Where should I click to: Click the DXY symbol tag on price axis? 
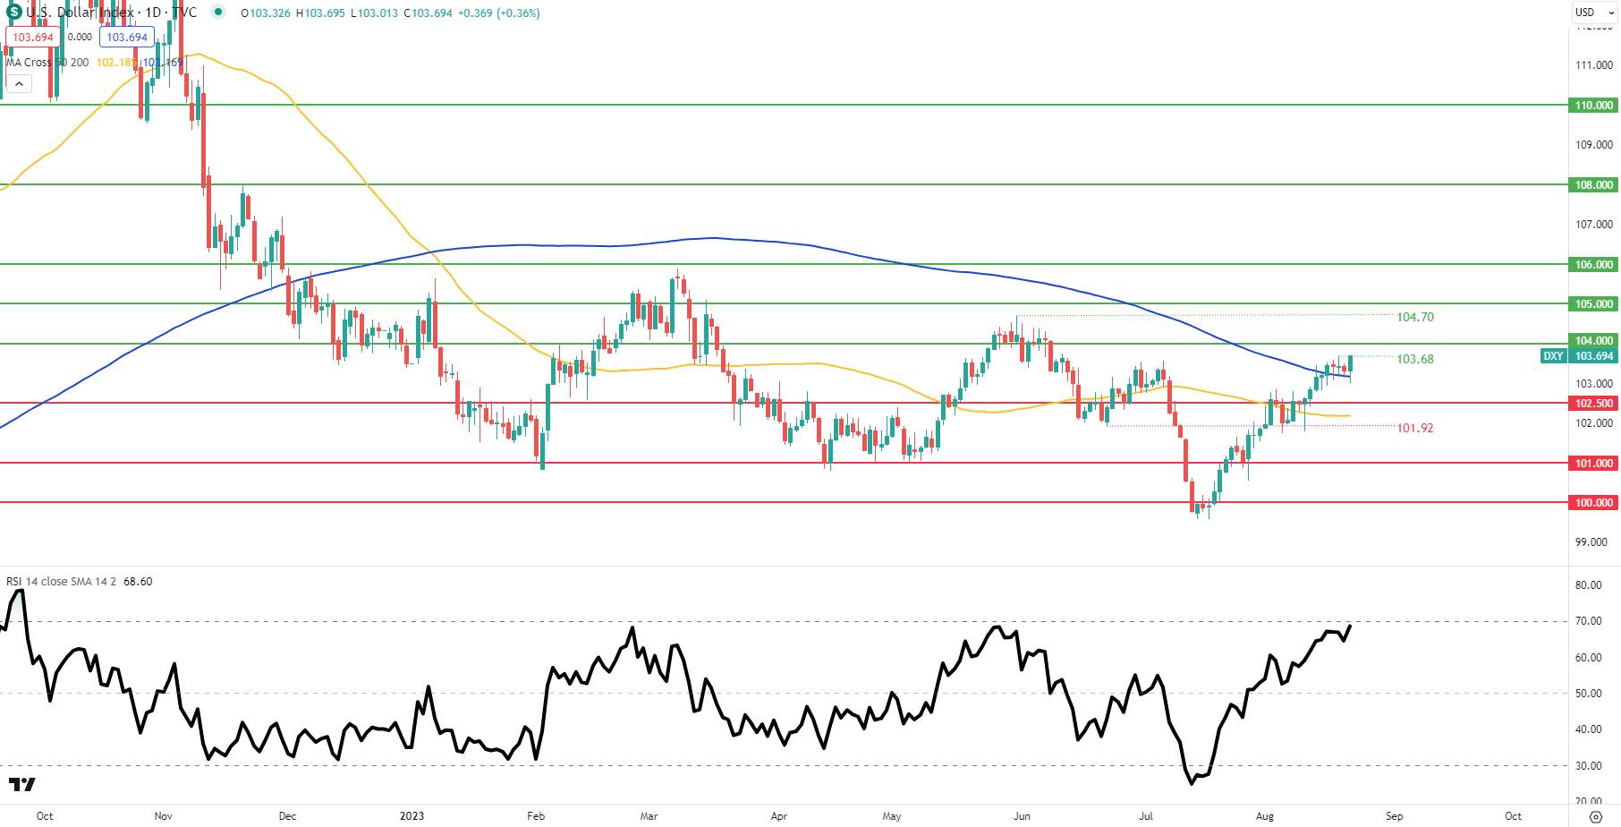pos(1553,356)
